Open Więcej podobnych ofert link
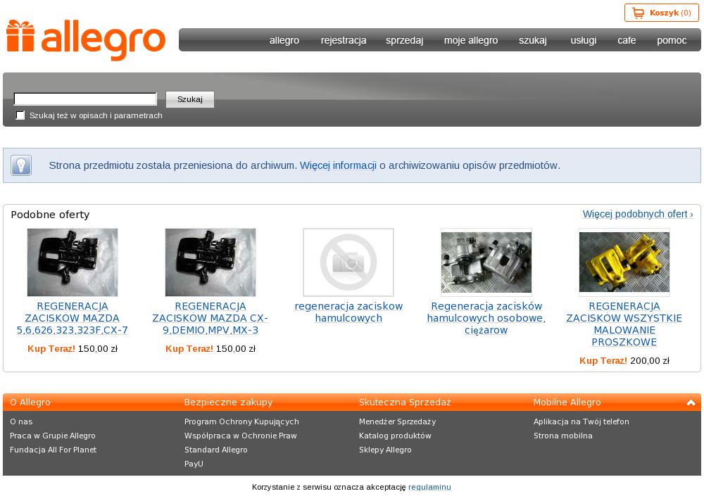This screenshot has width=704, height=501. pyautogui.click(x=638, y=214)
